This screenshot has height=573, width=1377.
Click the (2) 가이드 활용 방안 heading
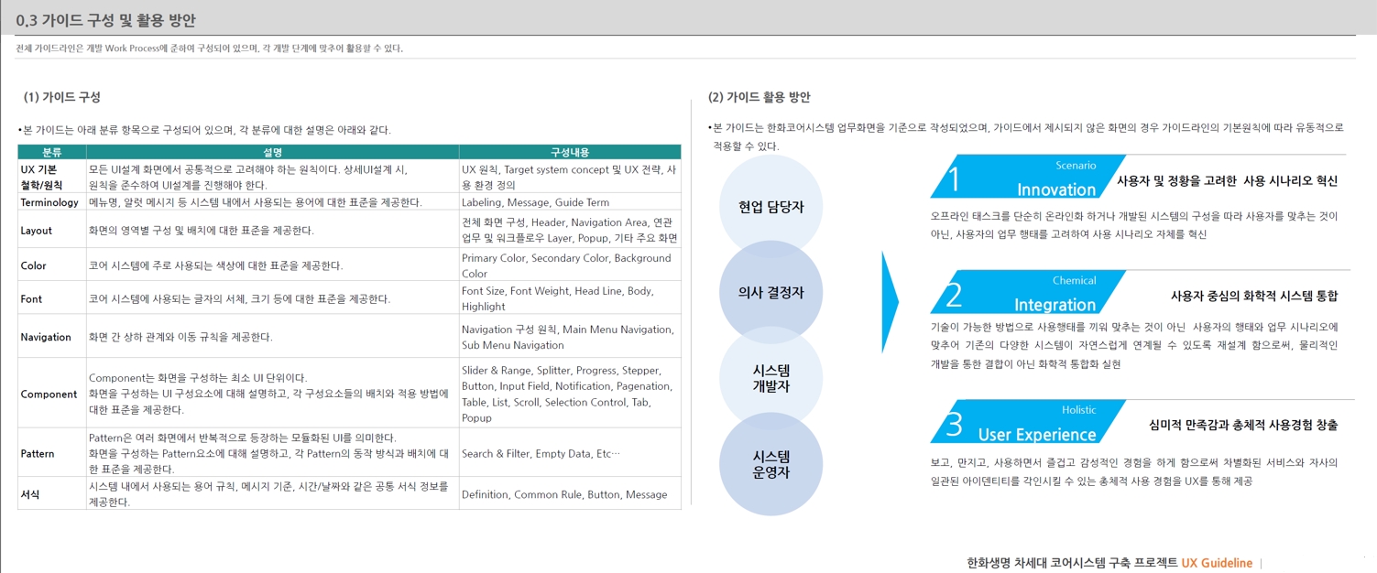tap(759, 97)
